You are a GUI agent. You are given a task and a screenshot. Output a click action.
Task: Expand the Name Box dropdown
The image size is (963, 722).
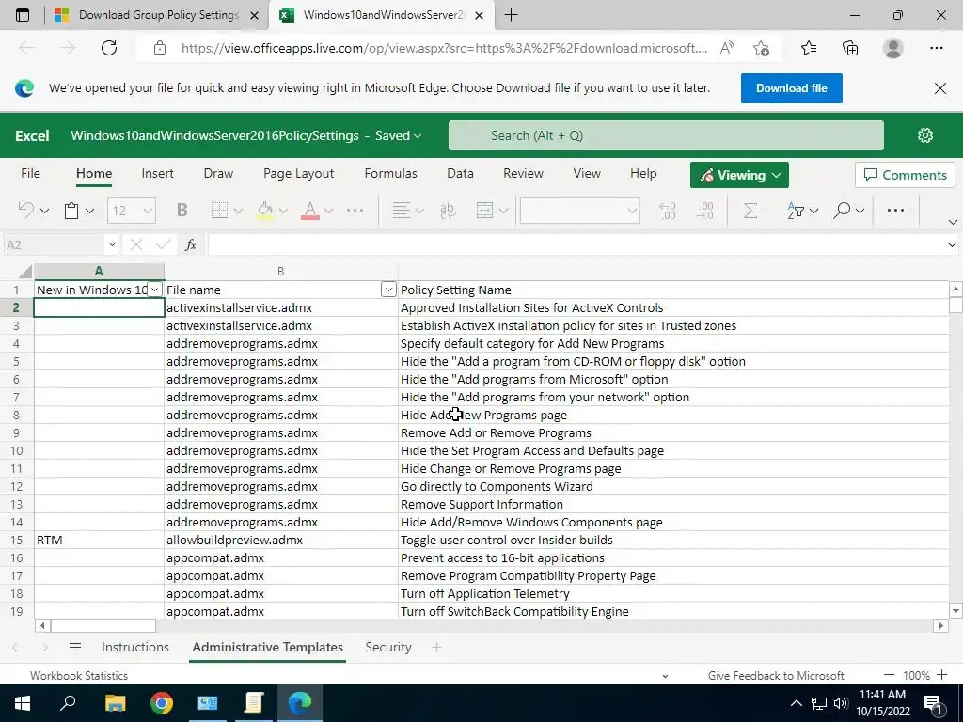[x=112, y=245]
